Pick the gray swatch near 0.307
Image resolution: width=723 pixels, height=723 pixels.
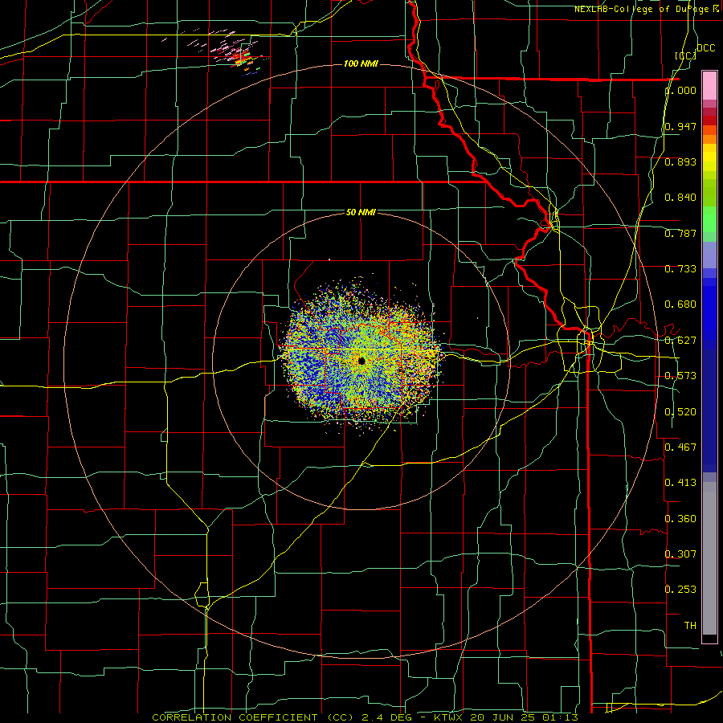pyautogui.click(x=709, y=558)
